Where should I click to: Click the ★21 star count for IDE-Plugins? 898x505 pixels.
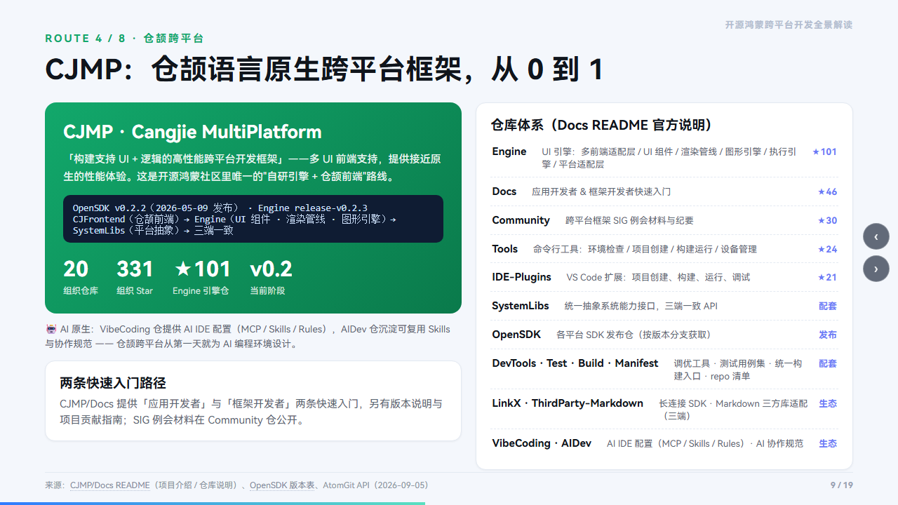tap(827, 277)
